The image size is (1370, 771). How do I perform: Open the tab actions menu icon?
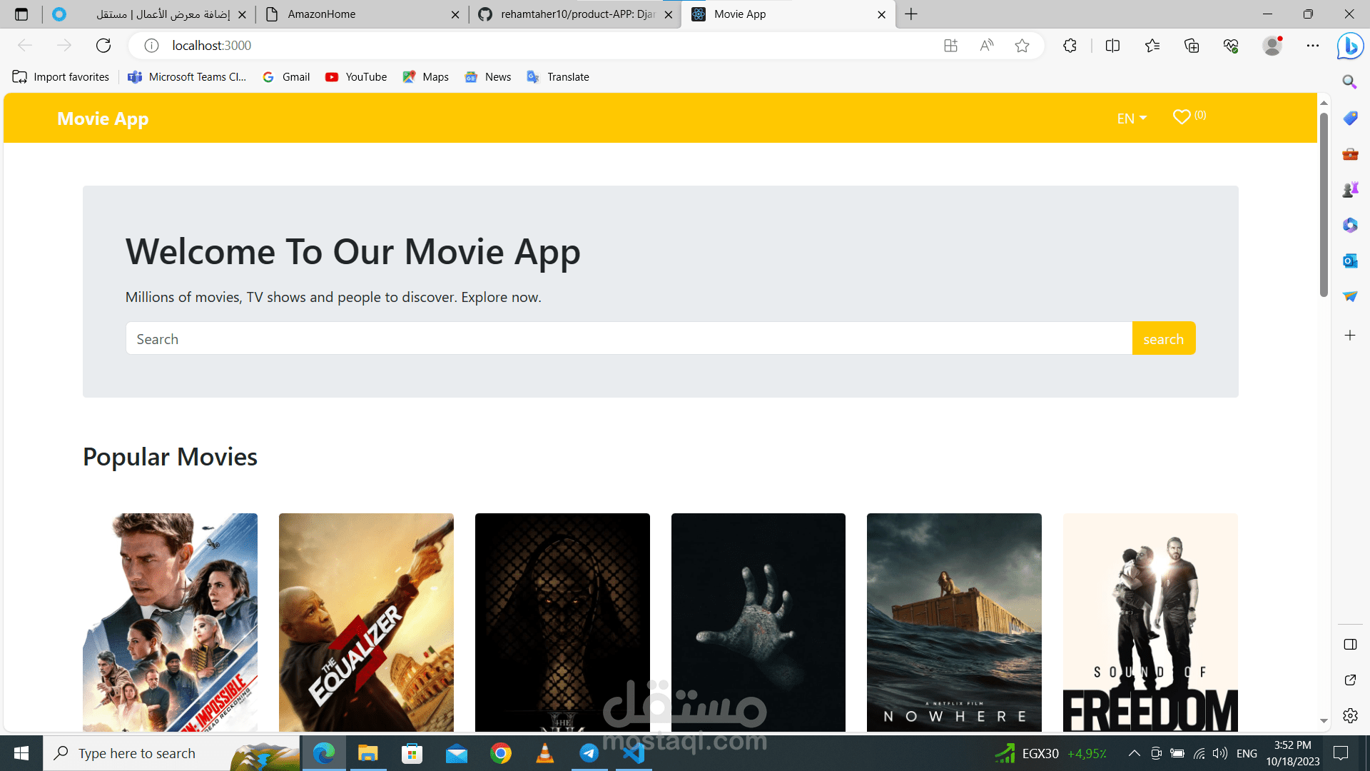tap(21, 14)
